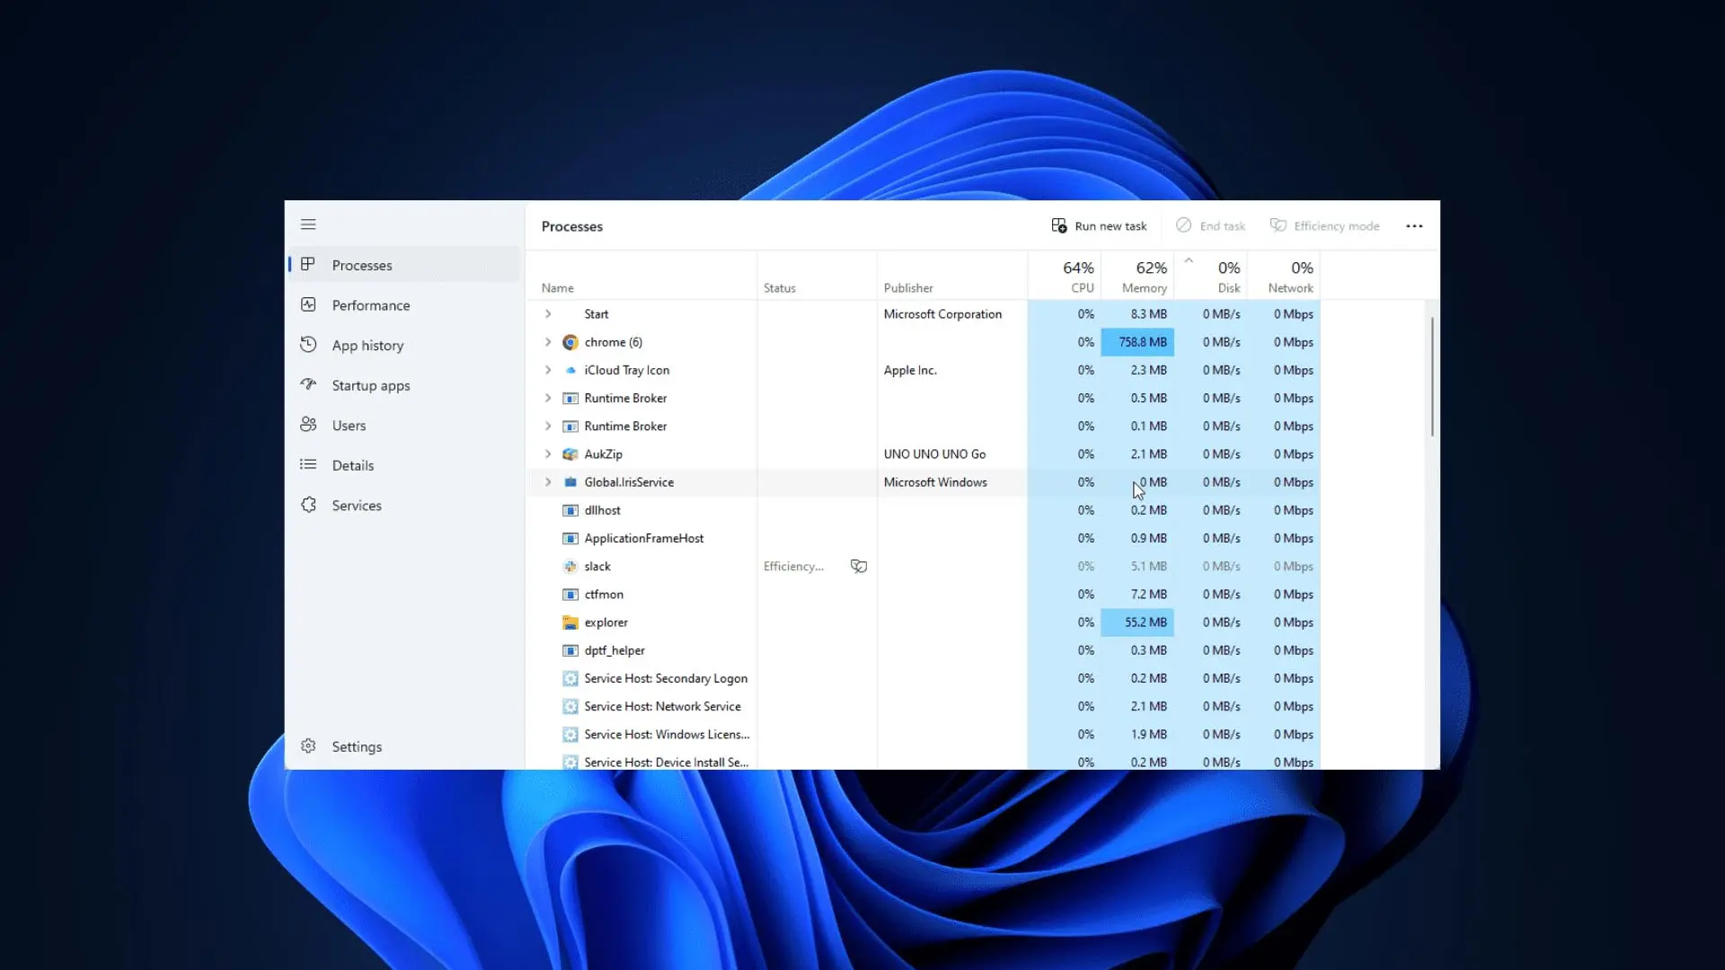Select the ApplicationFrameHost process
Screen dimensions: 1725x970
click(x=923, y=538)
